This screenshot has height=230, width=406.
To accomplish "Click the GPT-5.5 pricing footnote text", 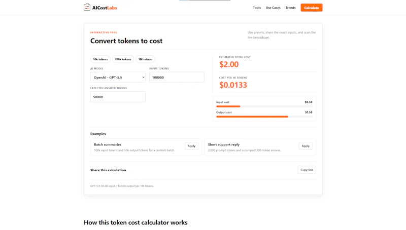I will pos(122,186).
